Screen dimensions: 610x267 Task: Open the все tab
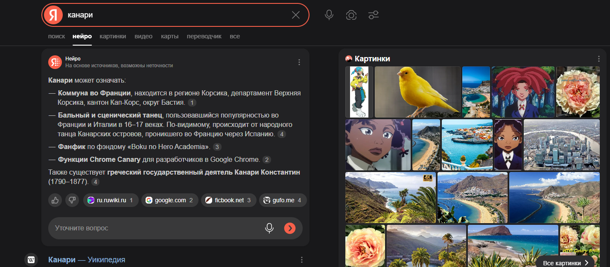tap(235, 36)
